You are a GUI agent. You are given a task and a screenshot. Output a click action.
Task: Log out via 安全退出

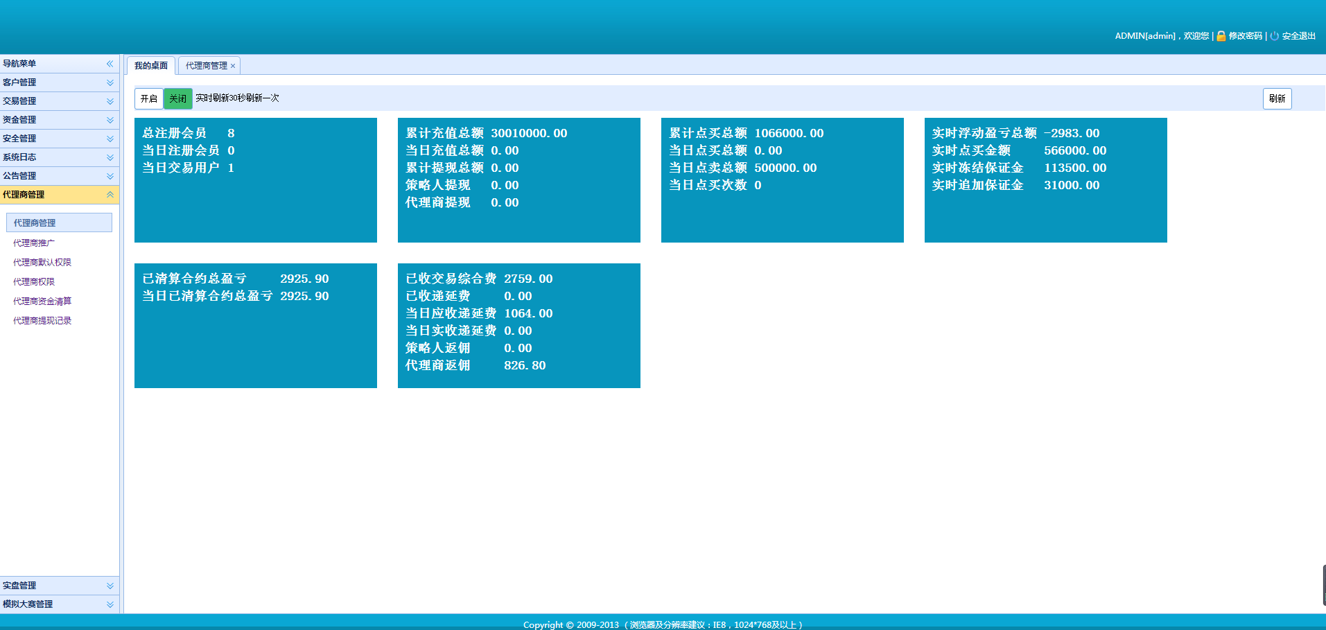pyautogui.click(x=1298, y=36)
